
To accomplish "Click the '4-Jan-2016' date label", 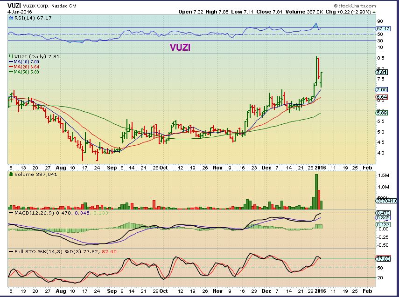I will pos(20,12).
